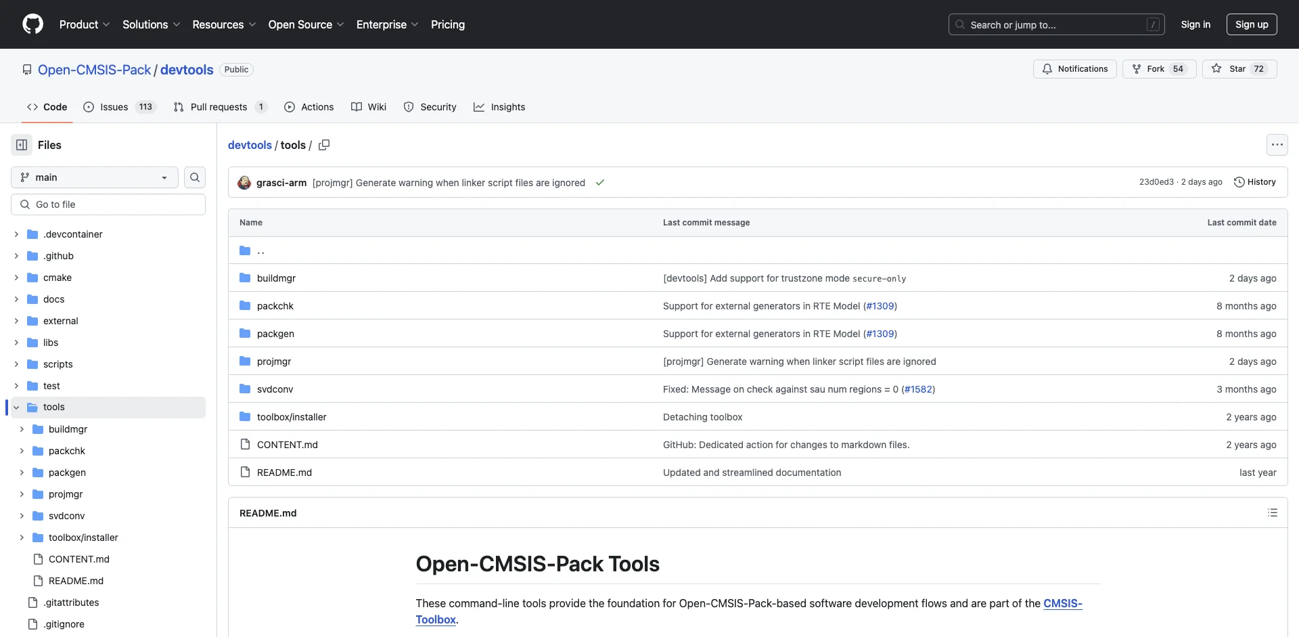1299x637 pixels.
Task: View commit status green check mark
Action: (599, 183)
